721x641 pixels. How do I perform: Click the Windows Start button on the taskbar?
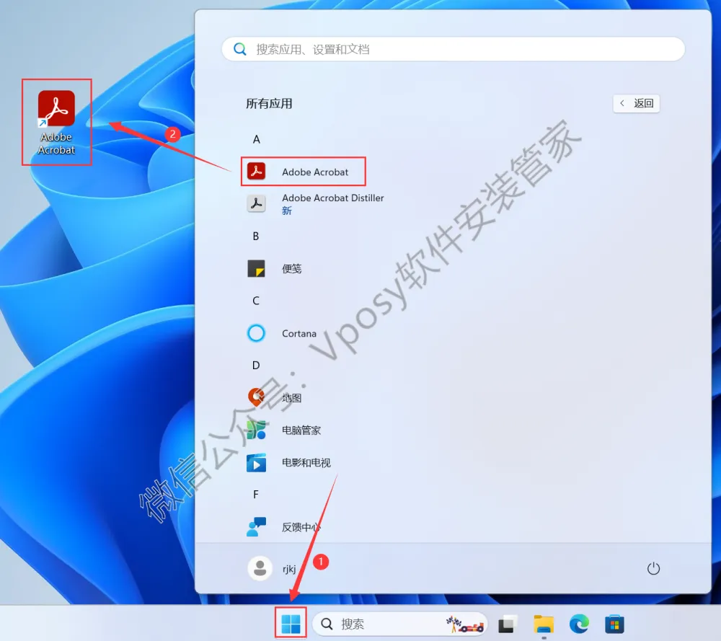click(291, 624)
